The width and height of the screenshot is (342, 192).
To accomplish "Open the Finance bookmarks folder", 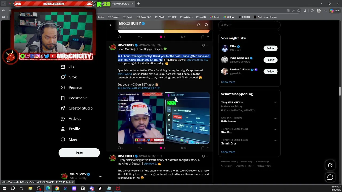I will coord(113,17).
